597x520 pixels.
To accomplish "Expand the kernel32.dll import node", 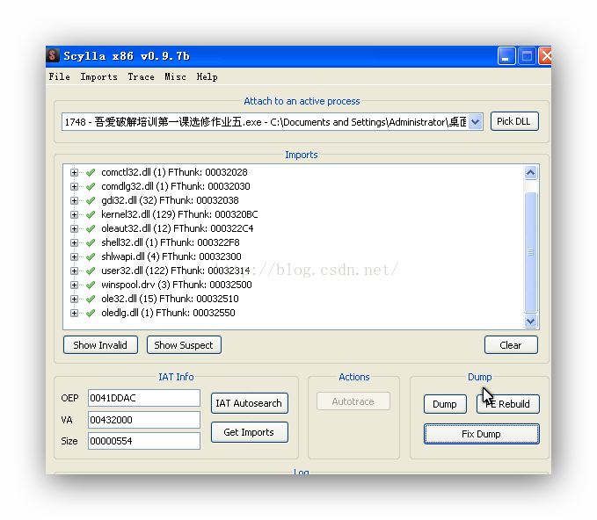I will [74, 214].
